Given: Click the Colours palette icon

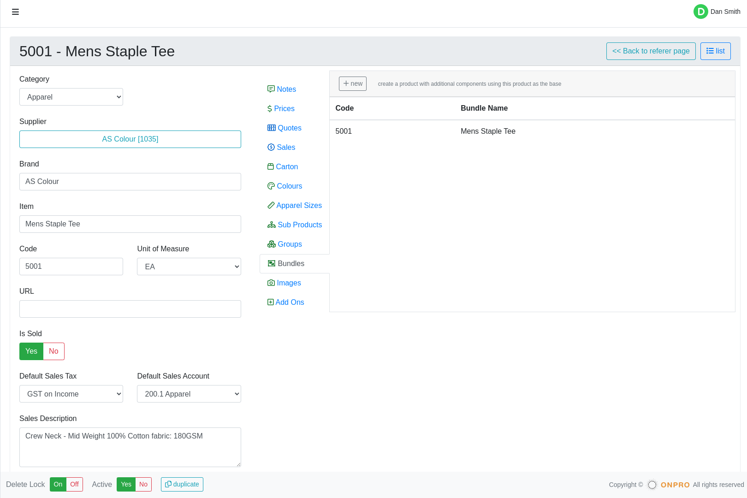Looking at the screenshot, I should tap(271, 186).
